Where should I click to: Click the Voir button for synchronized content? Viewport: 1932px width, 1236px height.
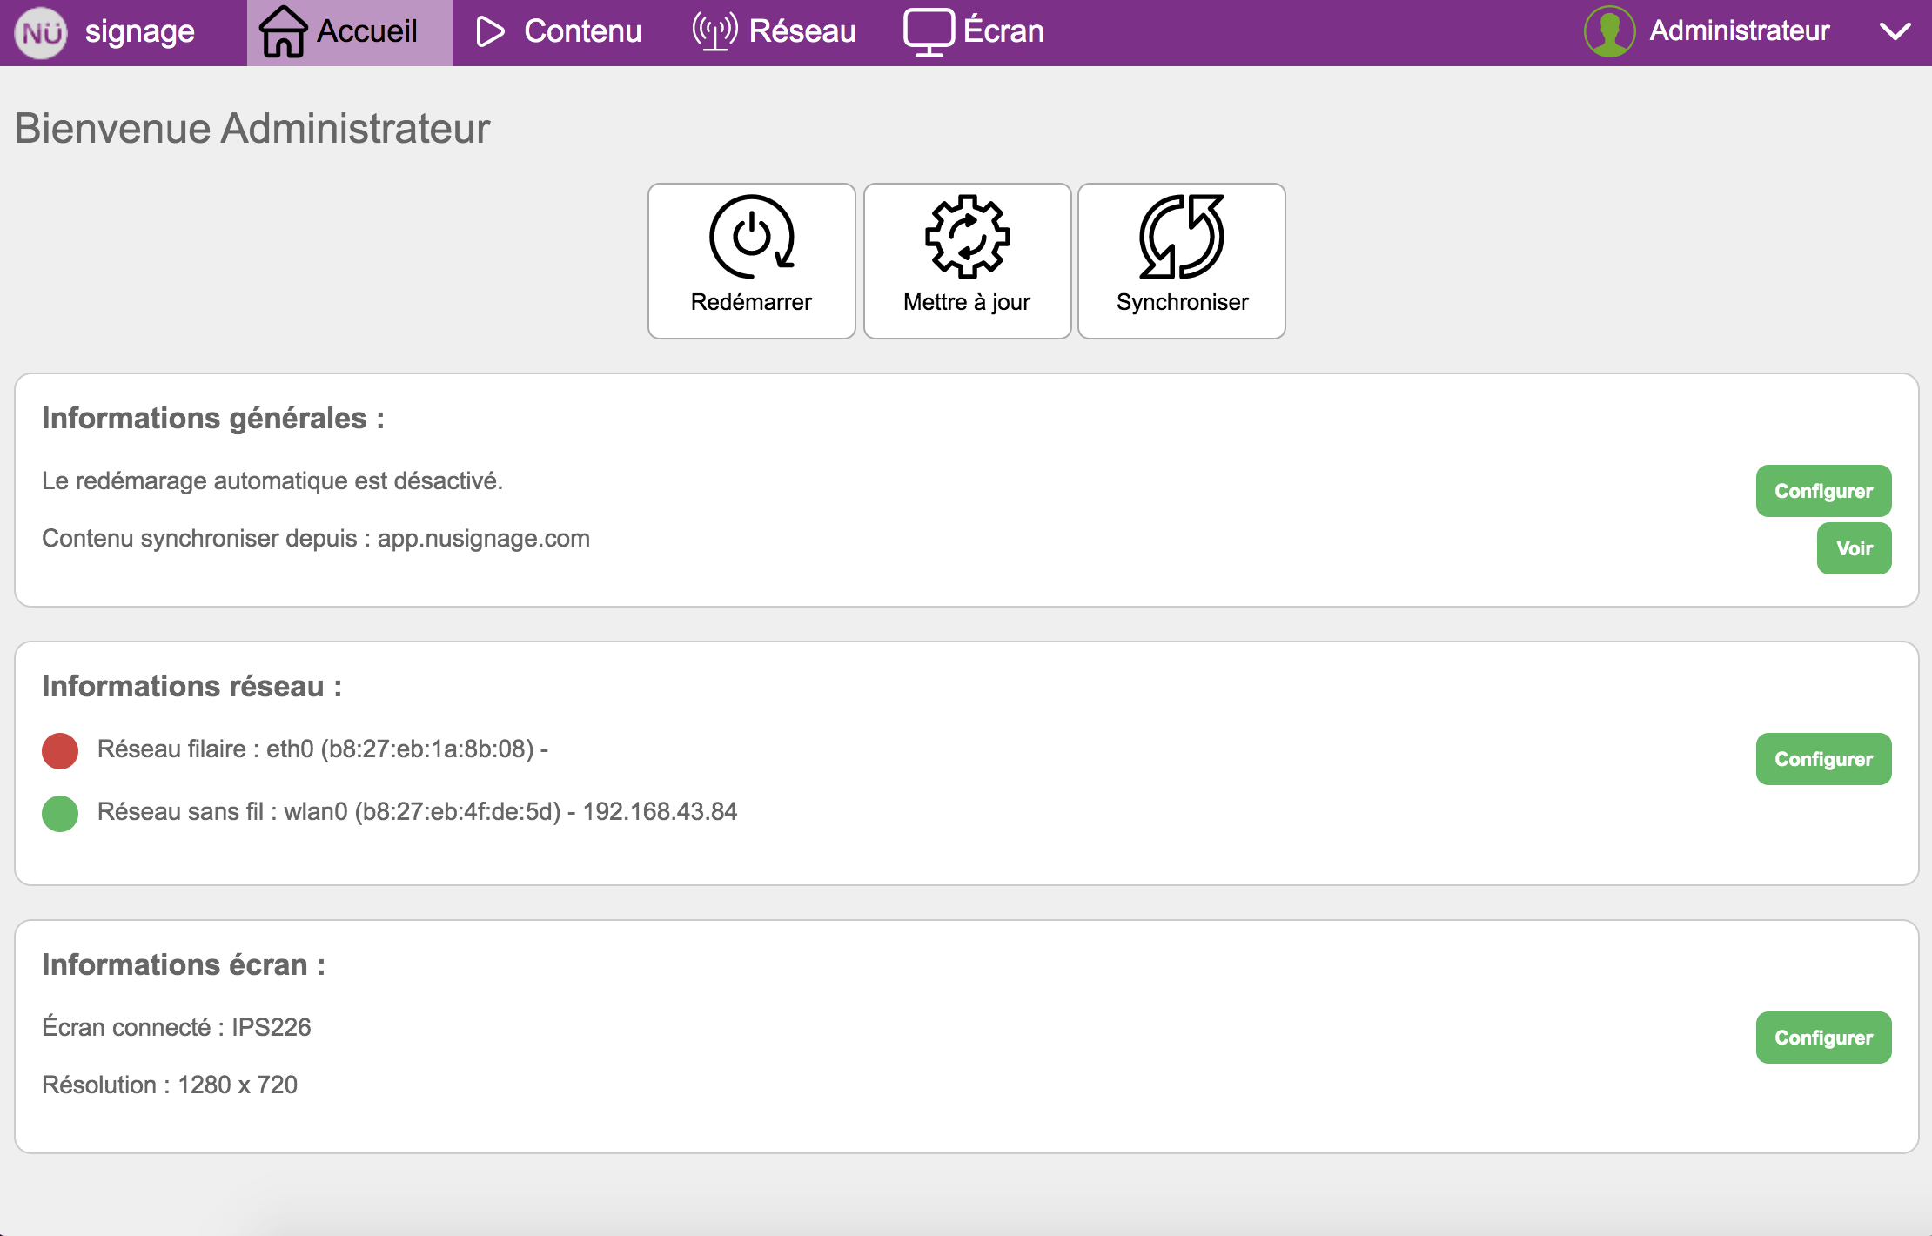click(1854, 548)
